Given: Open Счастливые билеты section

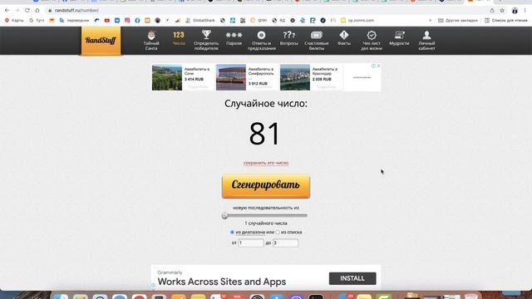Looking at the screenshot, I should 316,41.
